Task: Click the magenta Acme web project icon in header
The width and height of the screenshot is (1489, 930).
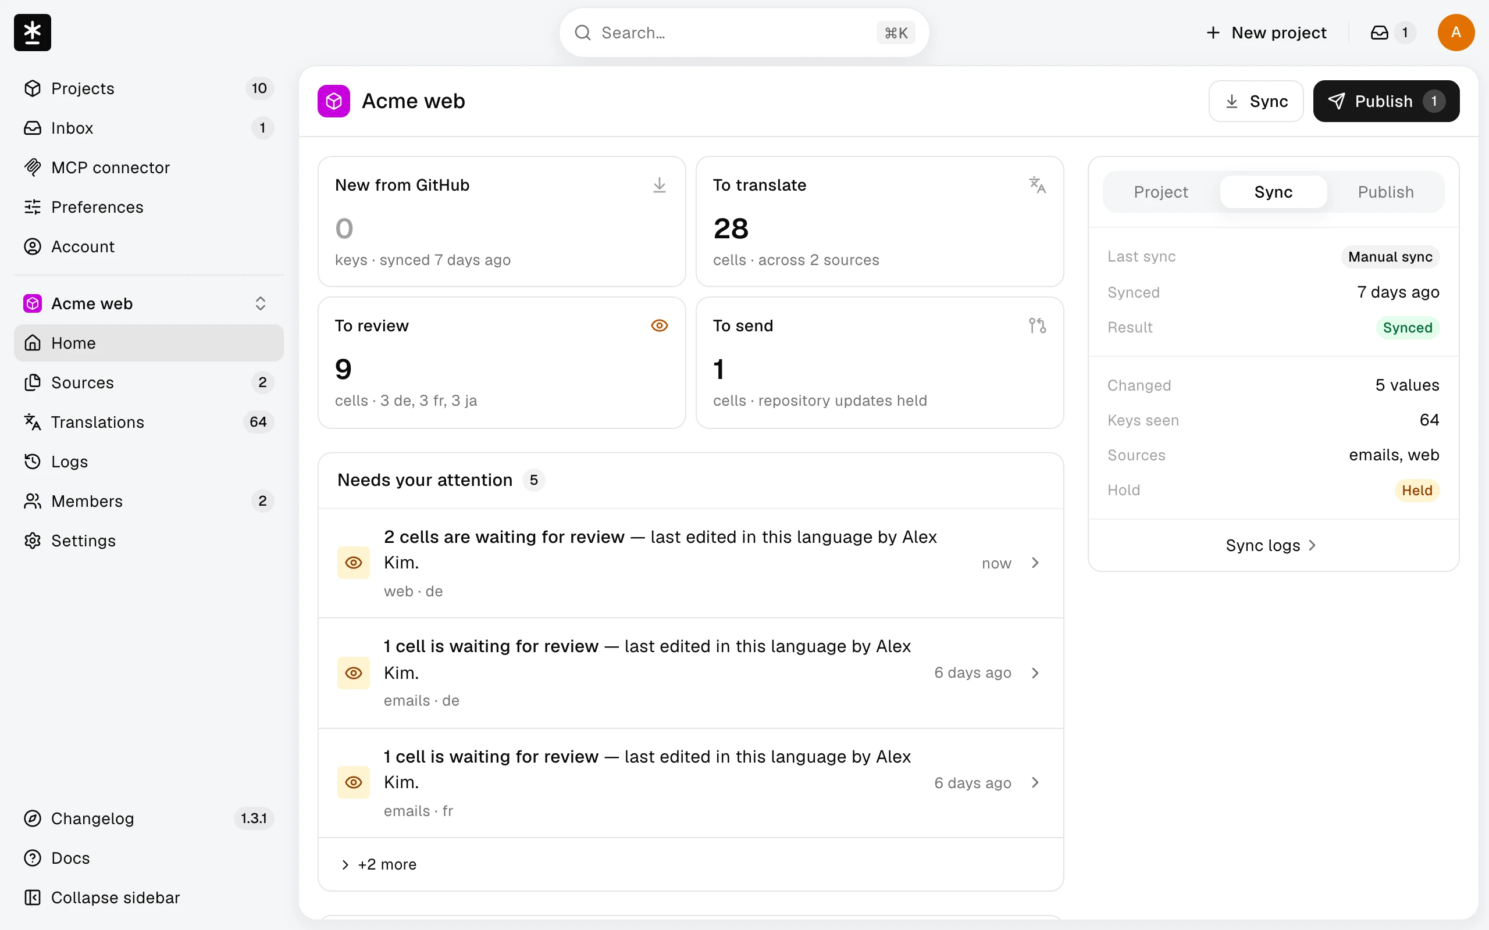Action: (333, 101)
